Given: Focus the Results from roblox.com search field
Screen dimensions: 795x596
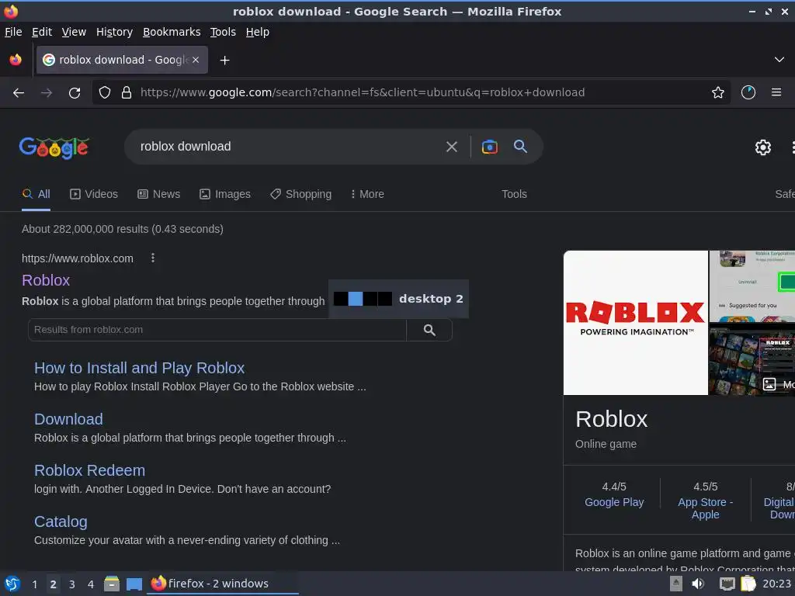Looking at the screenshot, I should pyautogui.click(x=217, y=330).
